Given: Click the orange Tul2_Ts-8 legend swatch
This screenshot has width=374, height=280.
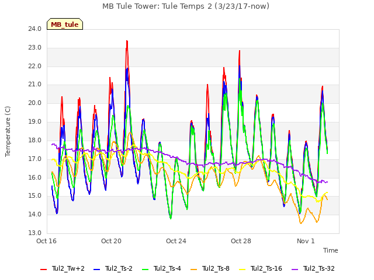Looking at the screenshot, I should pyautogui.click(x=194, y=269).
